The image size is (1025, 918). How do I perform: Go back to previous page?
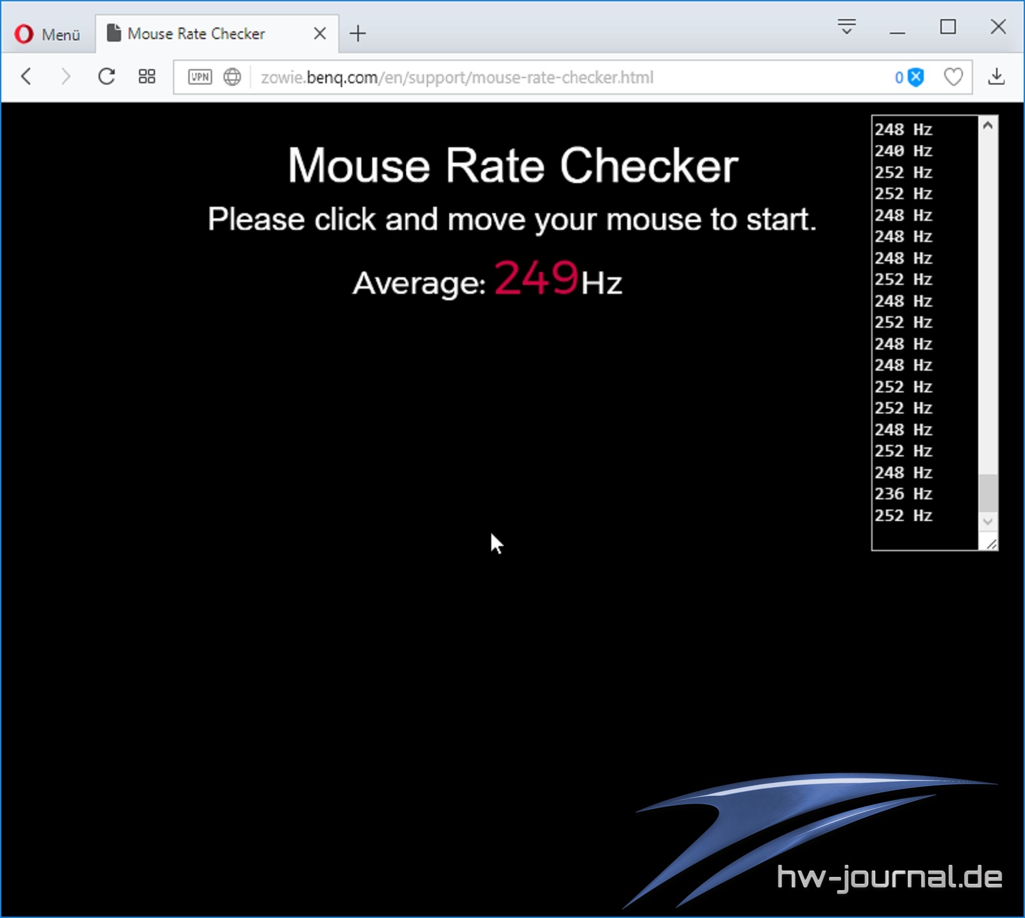(26, 77)
